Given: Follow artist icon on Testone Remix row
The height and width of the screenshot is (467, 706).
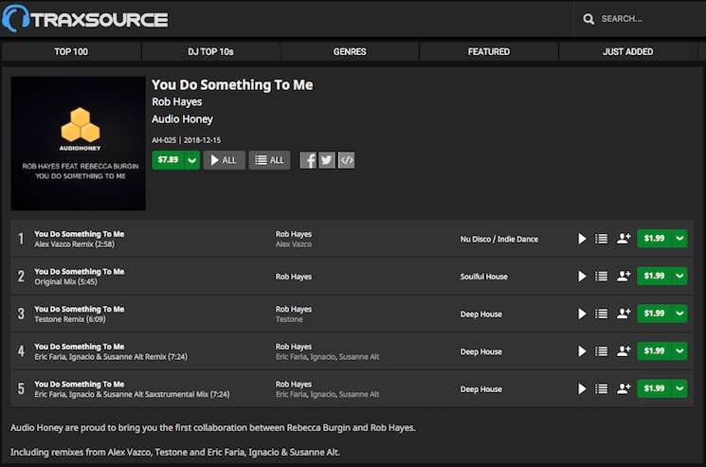Looking at the screenshot, I should coord(624,314).
